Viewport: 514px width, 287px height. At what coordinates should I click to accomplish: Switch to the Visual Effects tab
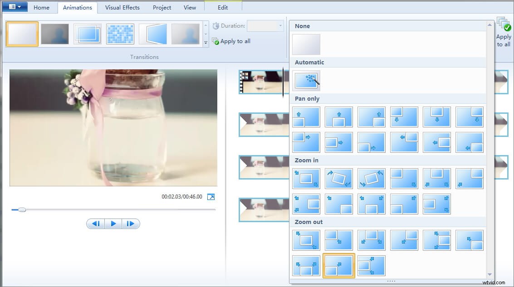point(122,7)
